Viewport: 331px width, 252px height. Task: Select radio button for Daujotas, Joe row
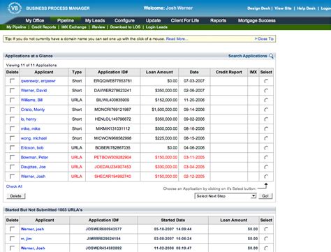pyautogui.click(x=266, y=167)
